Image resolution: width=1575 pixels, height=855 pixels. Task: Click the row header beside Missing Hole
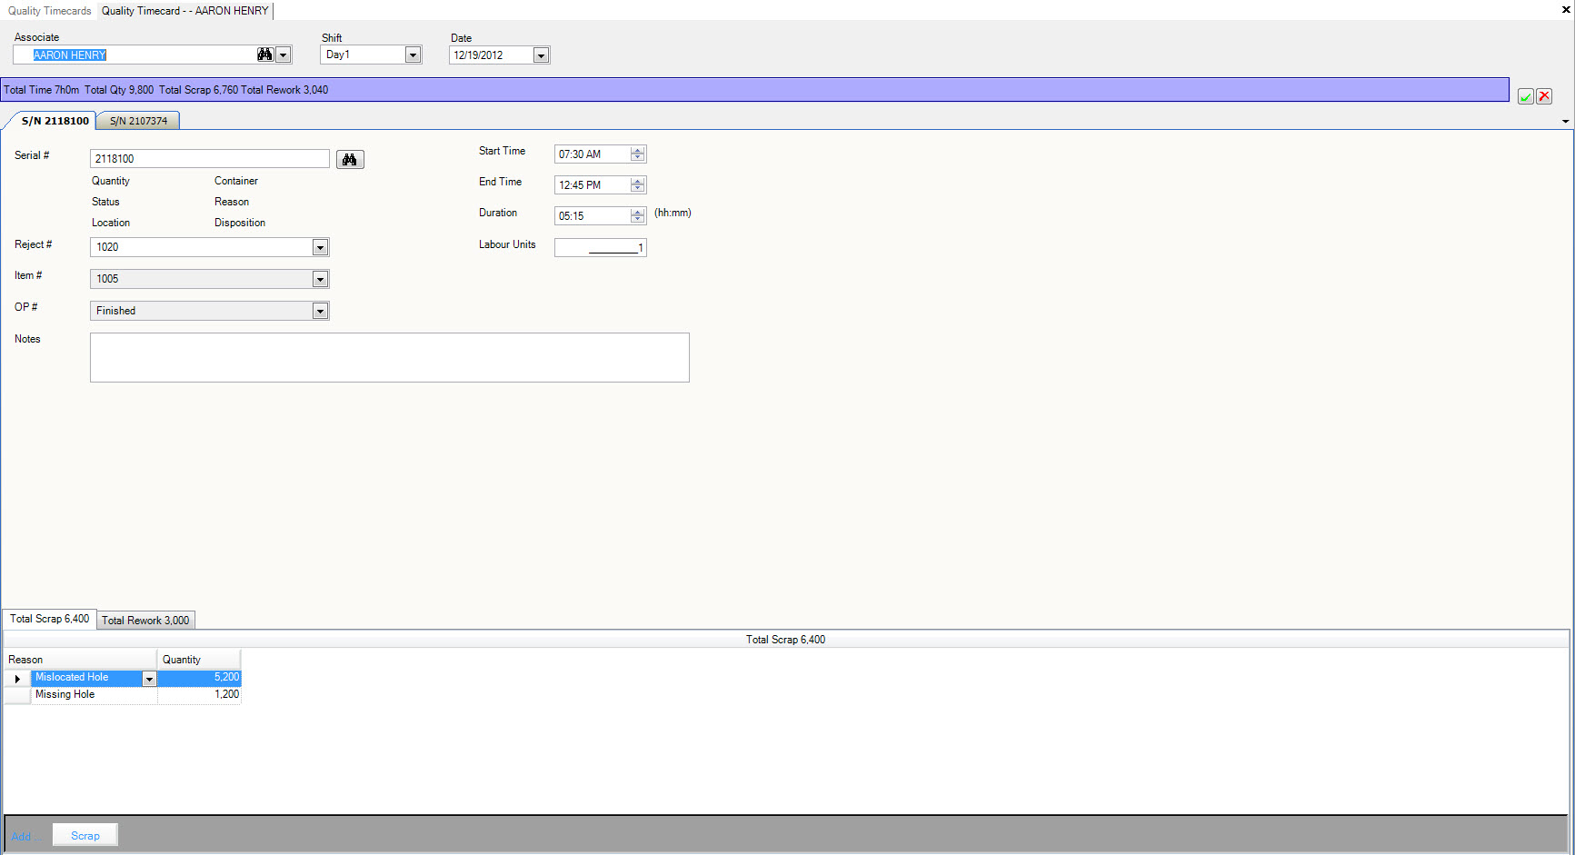(17, 695)
